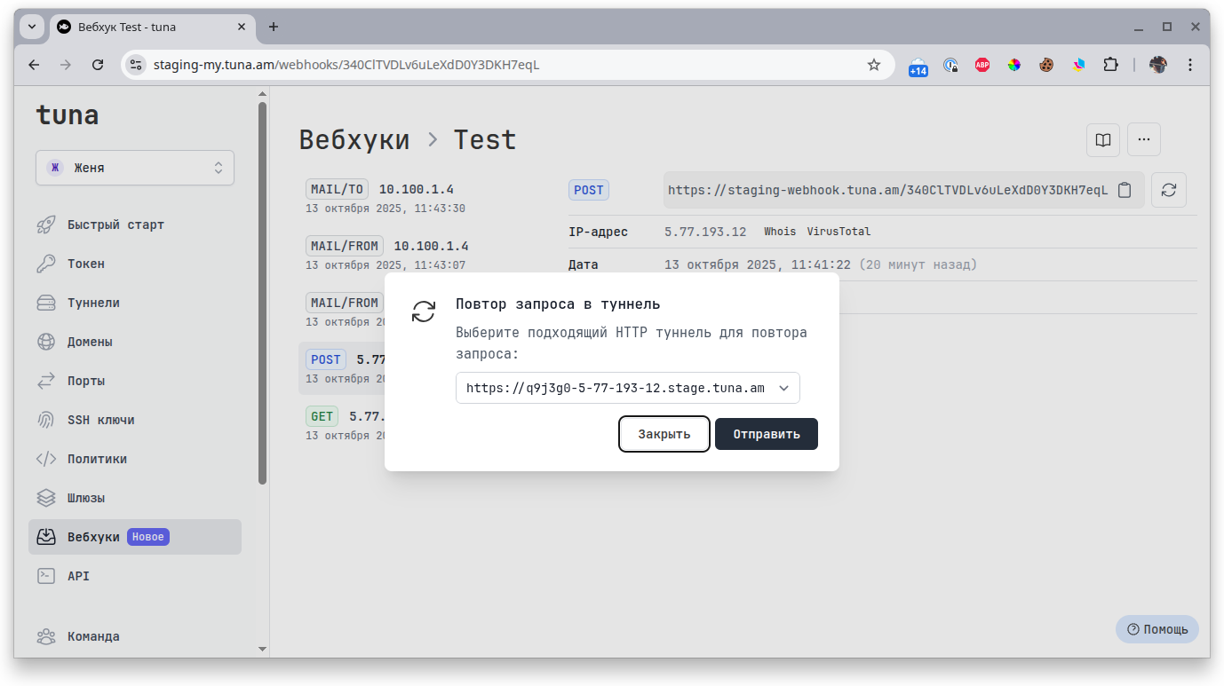Click the sidebar vertical scrollbar

tap(262, 293)
